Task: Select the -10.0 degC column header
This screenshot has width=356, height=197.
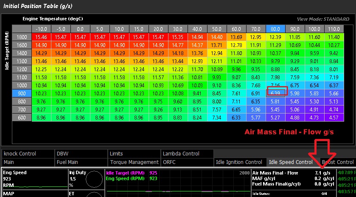Action: (x=41, y=29)
